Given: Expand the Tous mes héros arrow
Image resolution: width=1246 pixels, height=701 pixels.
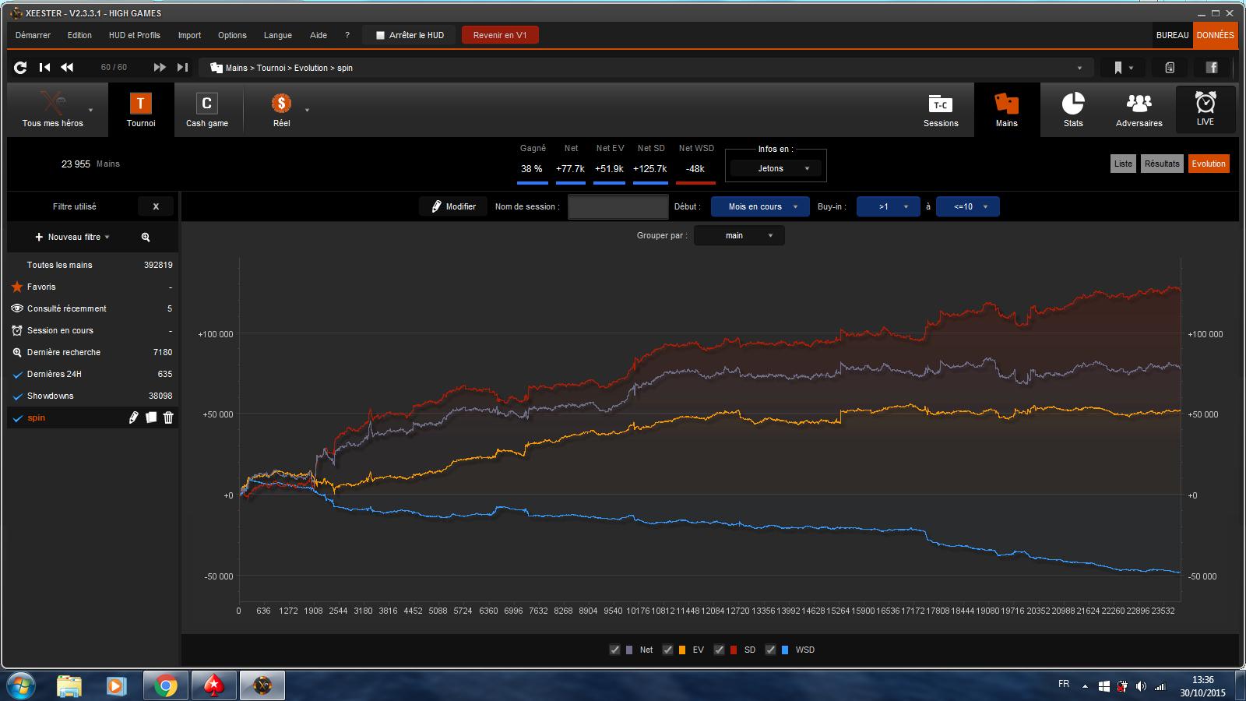Looking at the screenshot, I should [x=90, y=110].
